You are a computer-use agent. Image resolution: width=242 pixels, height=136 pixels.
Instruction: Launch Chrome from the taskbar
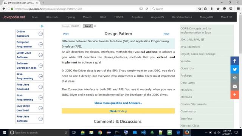click(100, 133)
